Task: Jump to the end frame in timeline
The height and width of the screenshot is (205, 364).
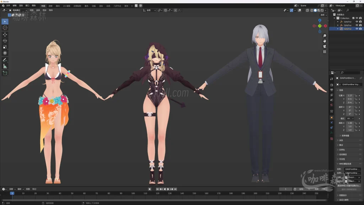Action: (x=176, y=189)
